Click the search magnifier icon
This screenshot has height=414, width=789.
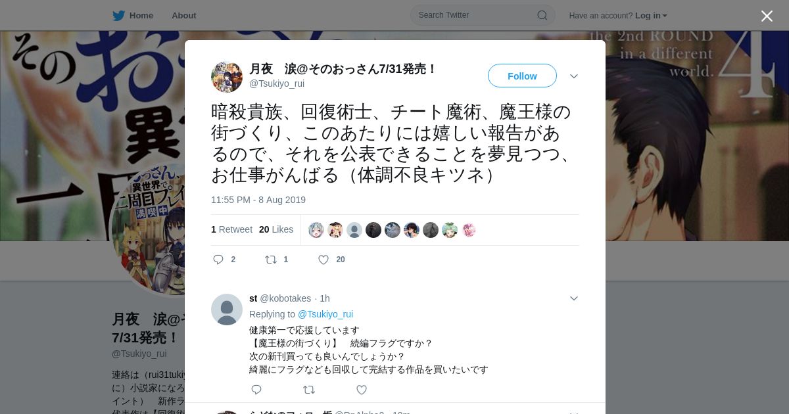542,15
